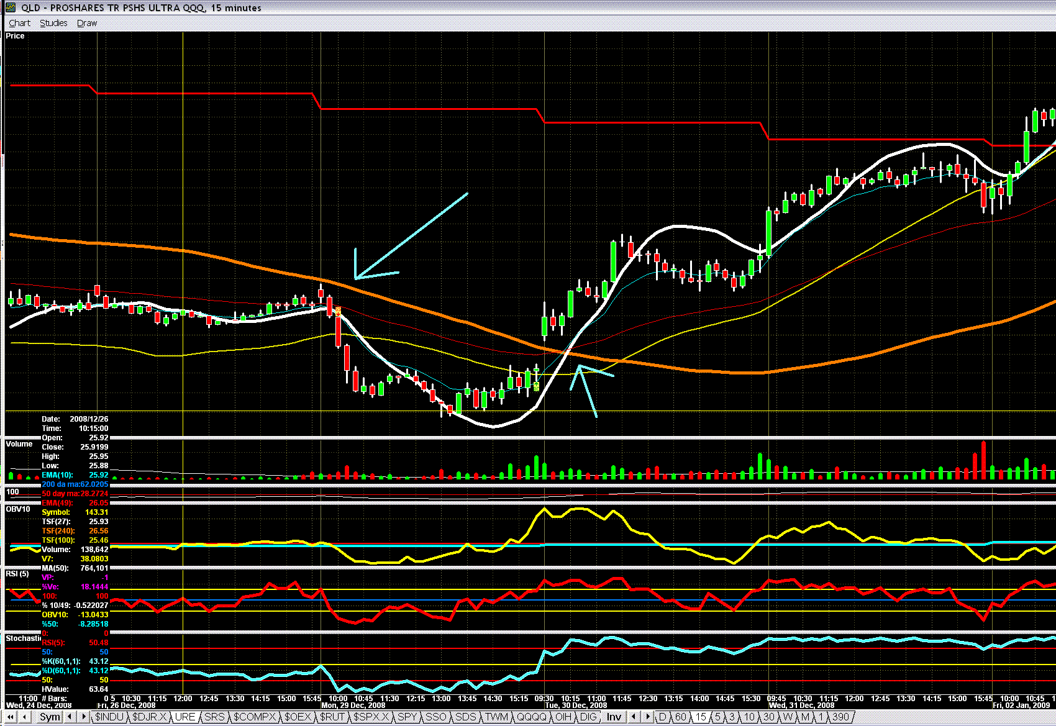Viewport: 1056px width, 726px height.
Task: Click the Date 2008/12/26 readout
Action: (x=75, y=419)
